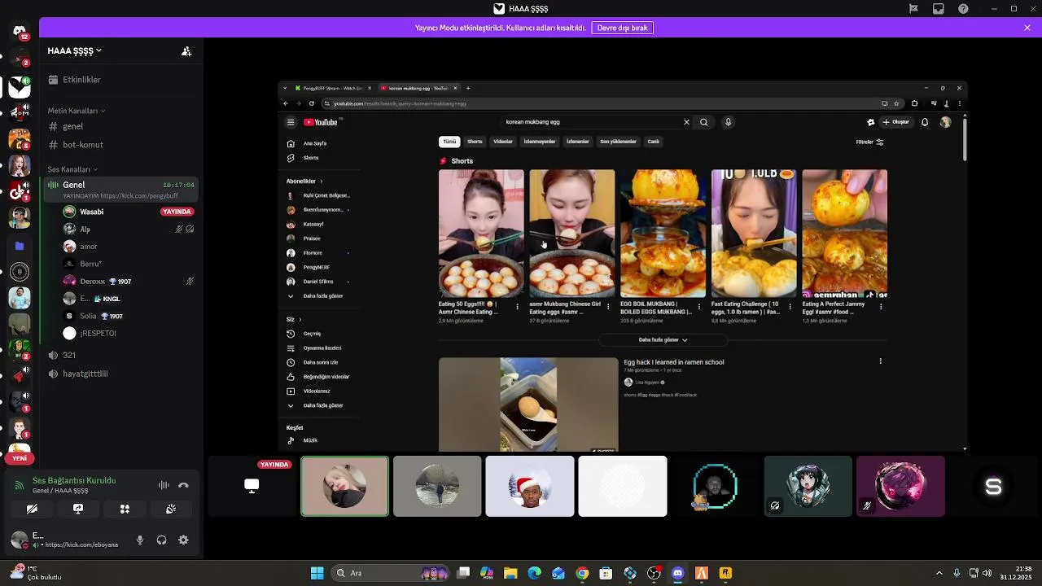Select the Tümü filter chip
The height and width of the screenshot is (586, 1042).
click(449, 142)
